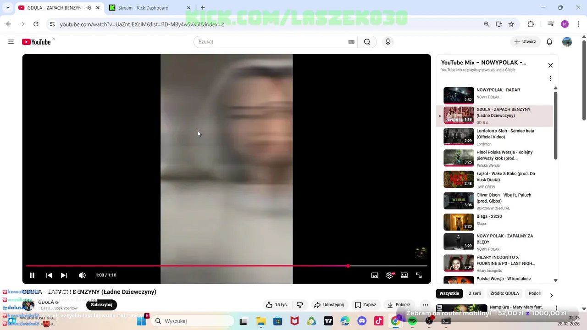
Task: Choose Oliver Olson - Vibe ft. Paluch
Action: point(498,201)
